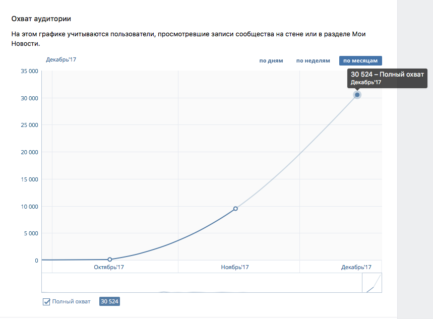Click the highlighted December data point

pyautogui.click(x=357, y=95)
